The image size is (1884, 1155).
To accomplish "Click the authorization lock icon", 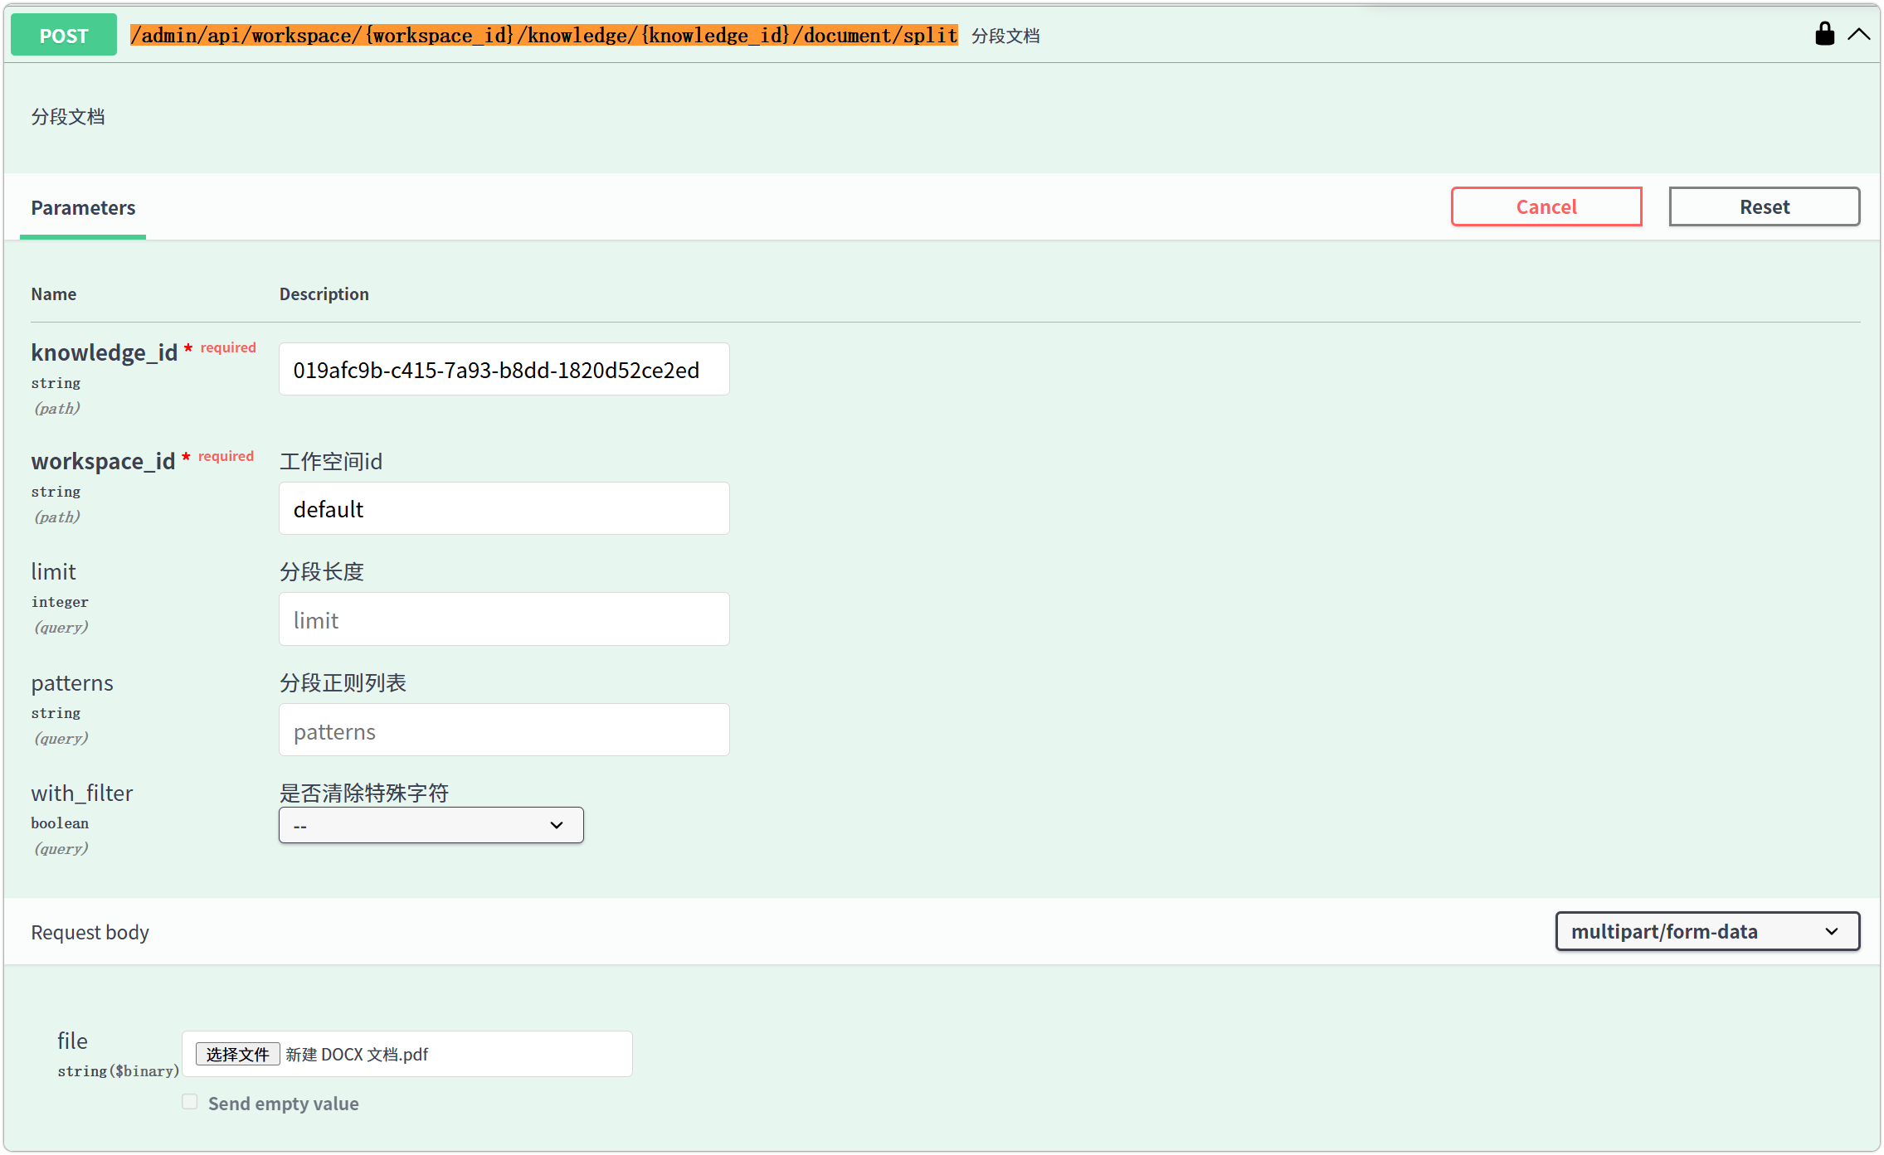I will pyautogui.click(x=1823, y=35).
